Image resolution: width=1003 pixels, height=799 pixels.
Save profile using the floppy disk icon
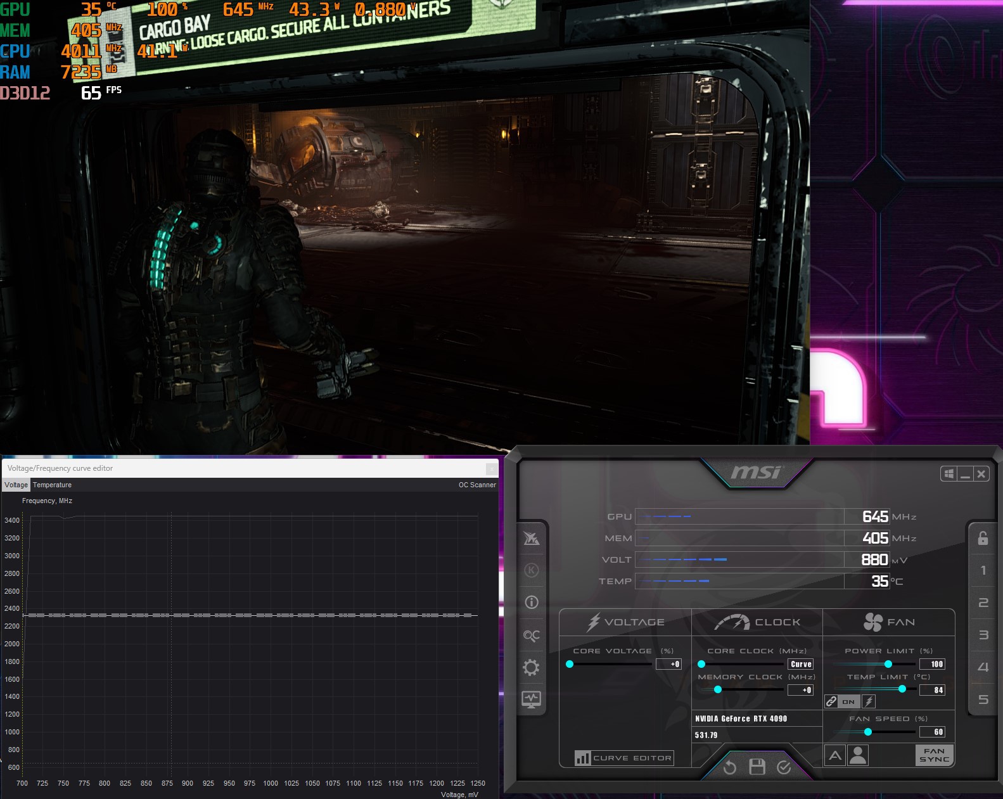coord(757,767)
